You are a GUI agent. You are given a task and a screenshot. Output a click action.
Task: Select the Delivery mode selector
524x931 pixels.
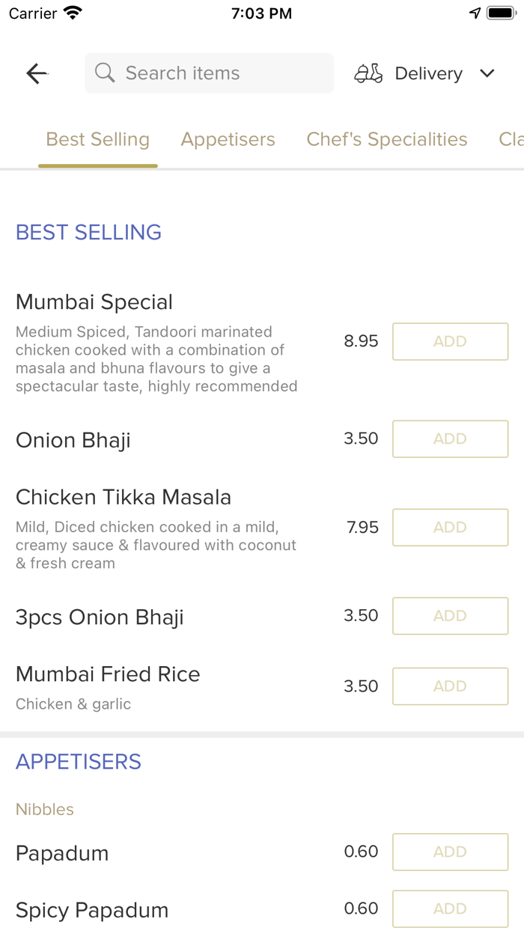point(427,73)
